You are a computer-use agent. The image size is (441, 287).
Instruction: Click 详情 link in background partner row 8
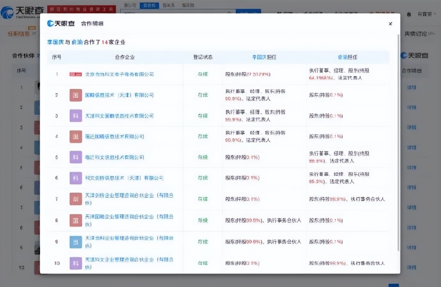tap(412, 228)
